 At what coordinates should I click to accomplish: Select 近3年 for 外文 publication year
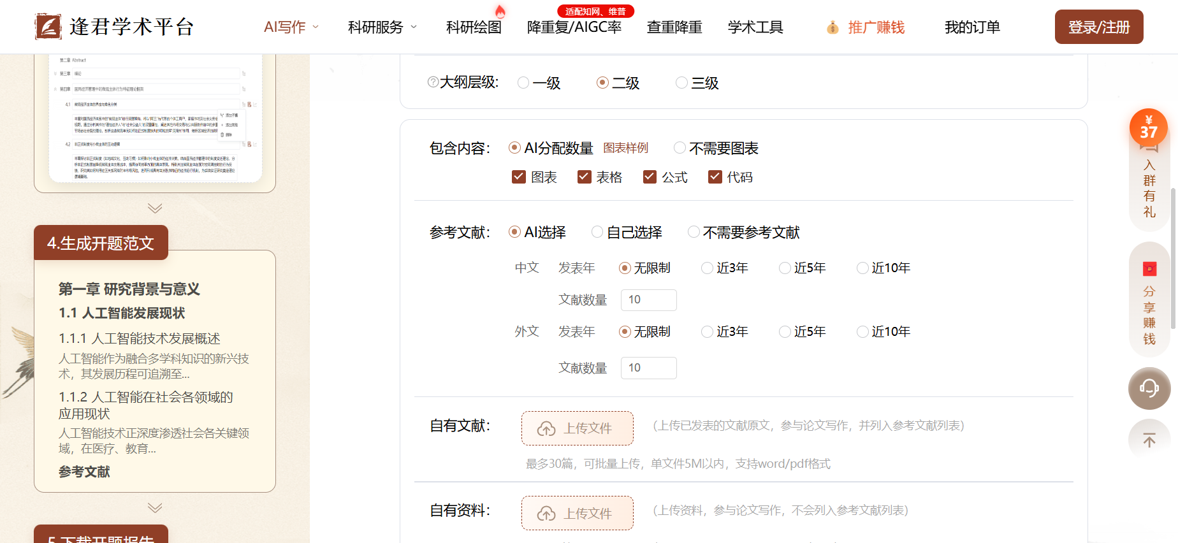tap(707, 332)
